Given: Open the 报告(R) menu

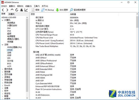Looking at the screenshot, I should tap(20, 6).
